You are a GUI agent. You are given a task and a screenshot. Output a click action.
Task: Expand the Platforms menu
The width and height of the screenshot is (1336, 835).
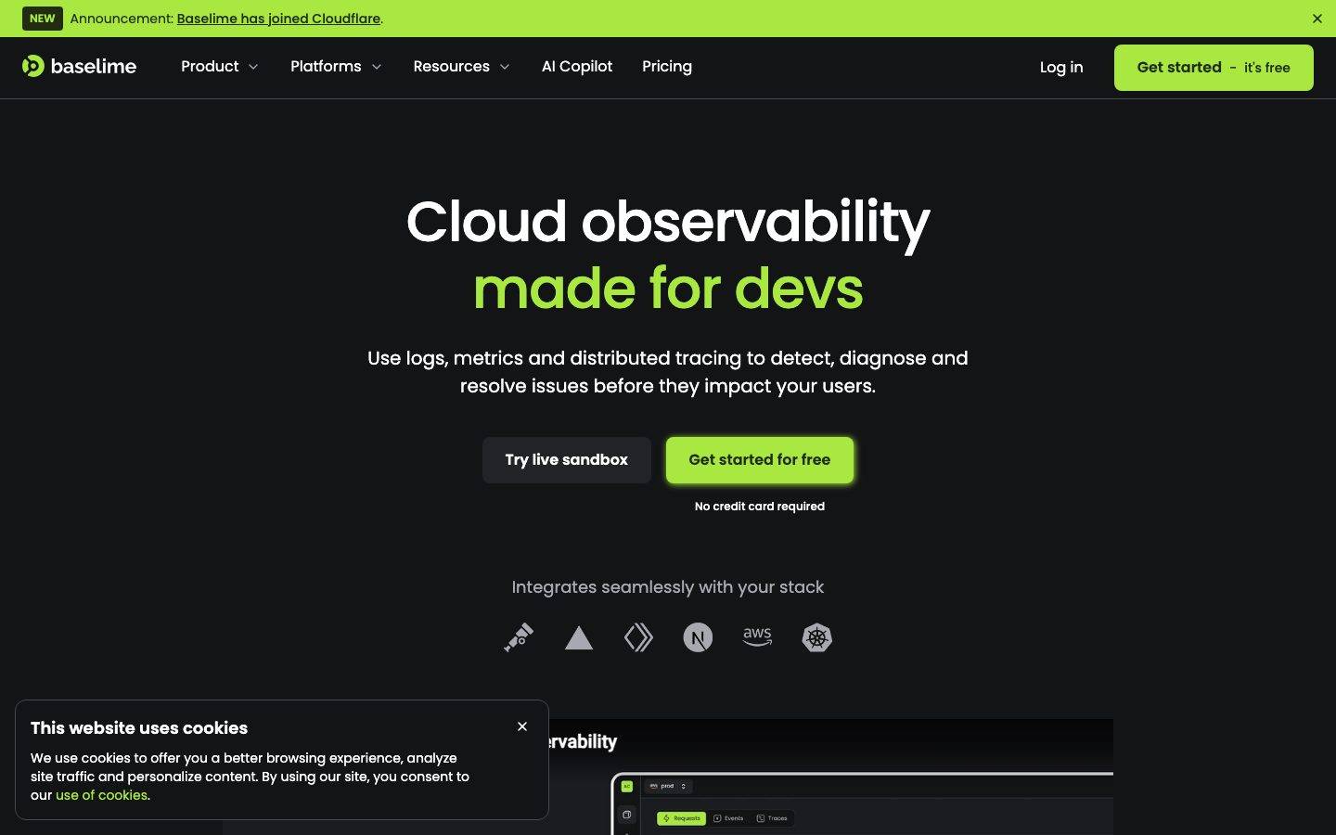(336, 67)
